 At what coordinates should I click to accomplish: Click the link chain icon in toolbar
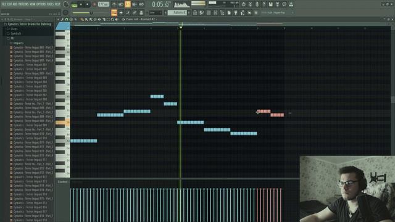tap(135, 12)
